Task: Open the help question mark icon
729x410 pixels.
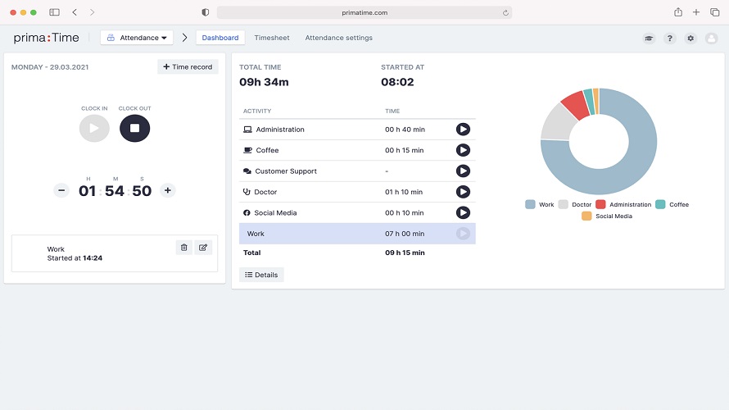Action: point(670,39)
